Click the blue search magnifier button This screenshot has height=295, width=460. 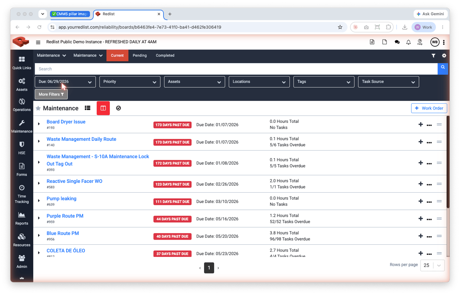click(443, 69)
